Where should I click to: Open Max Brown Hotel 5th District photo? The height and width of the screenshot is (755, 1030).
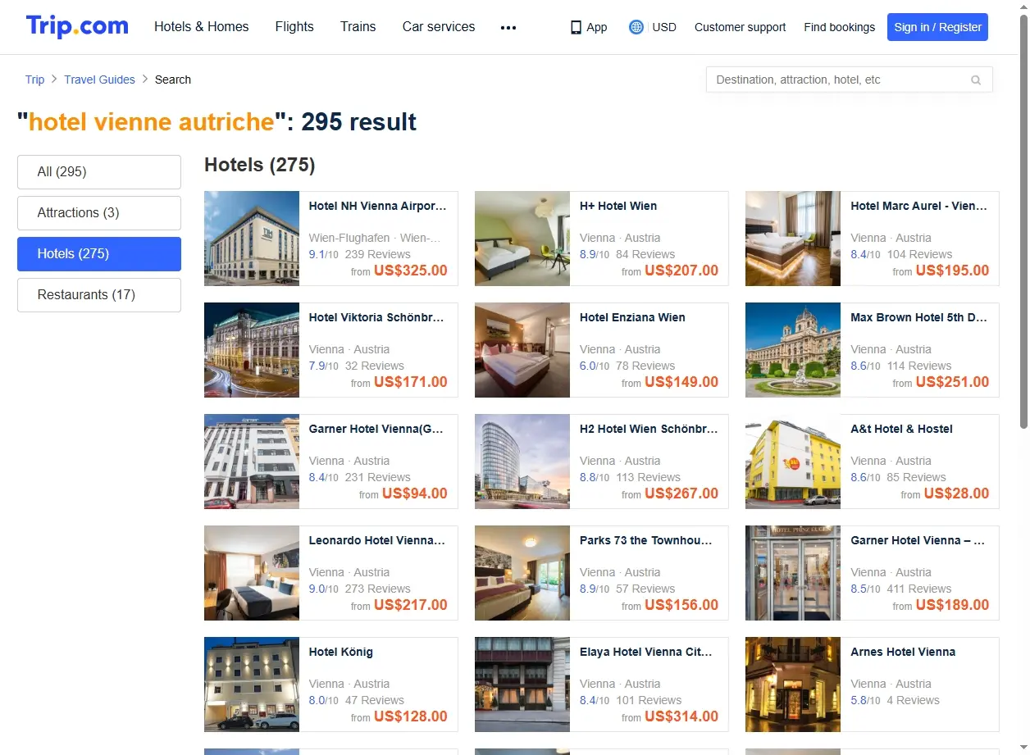pyautogui.click(x=793, y=350)
